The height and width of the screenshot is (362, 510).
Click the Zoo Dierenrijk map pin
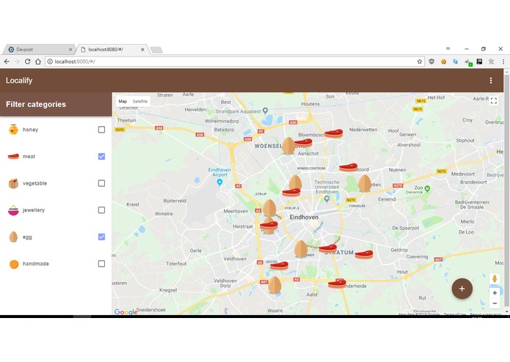(427, 188)
